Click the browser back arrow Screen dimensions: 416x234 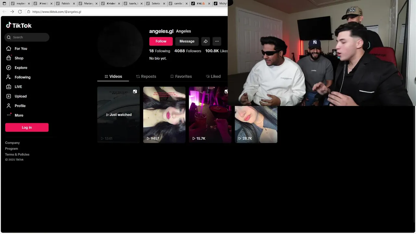click(4, 12)
